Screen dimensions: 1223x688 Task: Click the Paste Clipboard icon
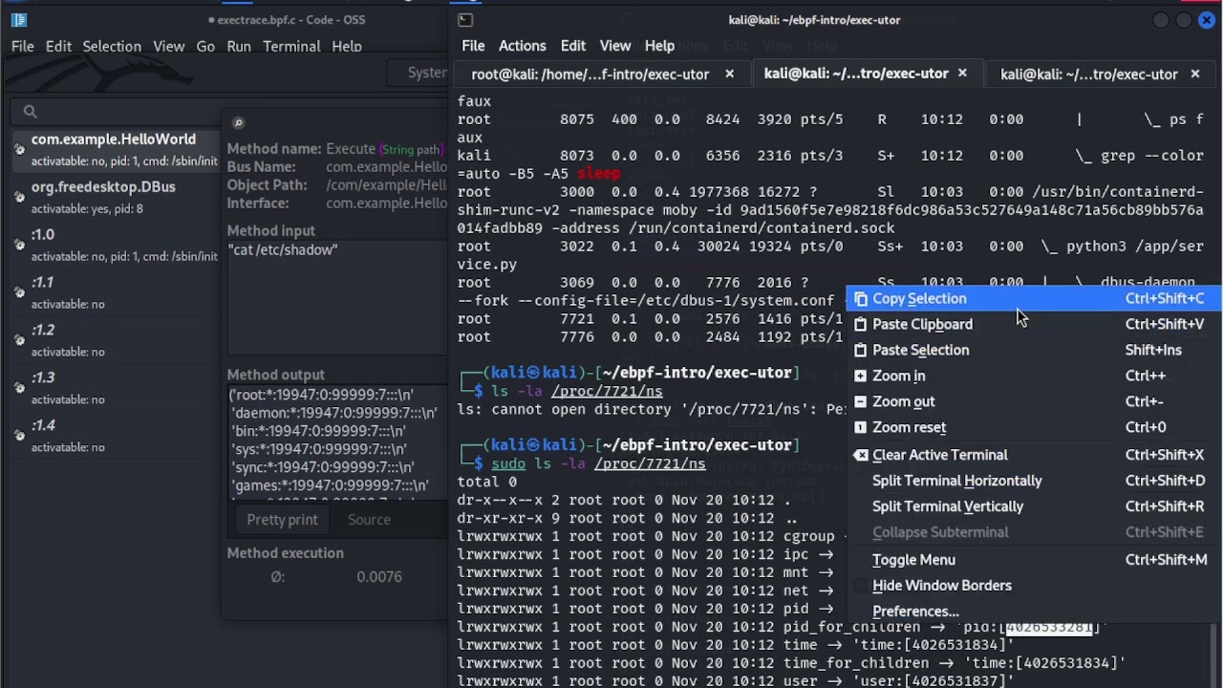[860, 324]
